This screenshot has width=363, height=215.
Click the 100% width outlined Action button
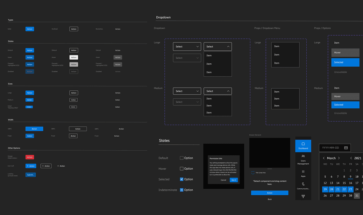pos(78,129)
